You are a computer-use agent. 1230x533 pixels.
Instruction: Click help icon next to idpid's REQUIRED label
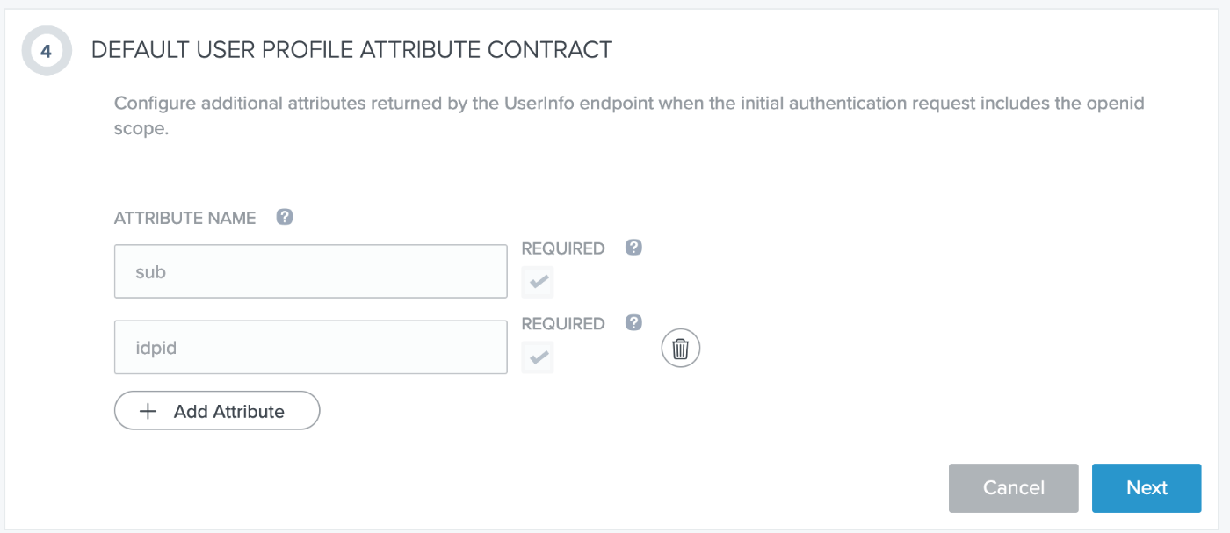coord(633,323)
